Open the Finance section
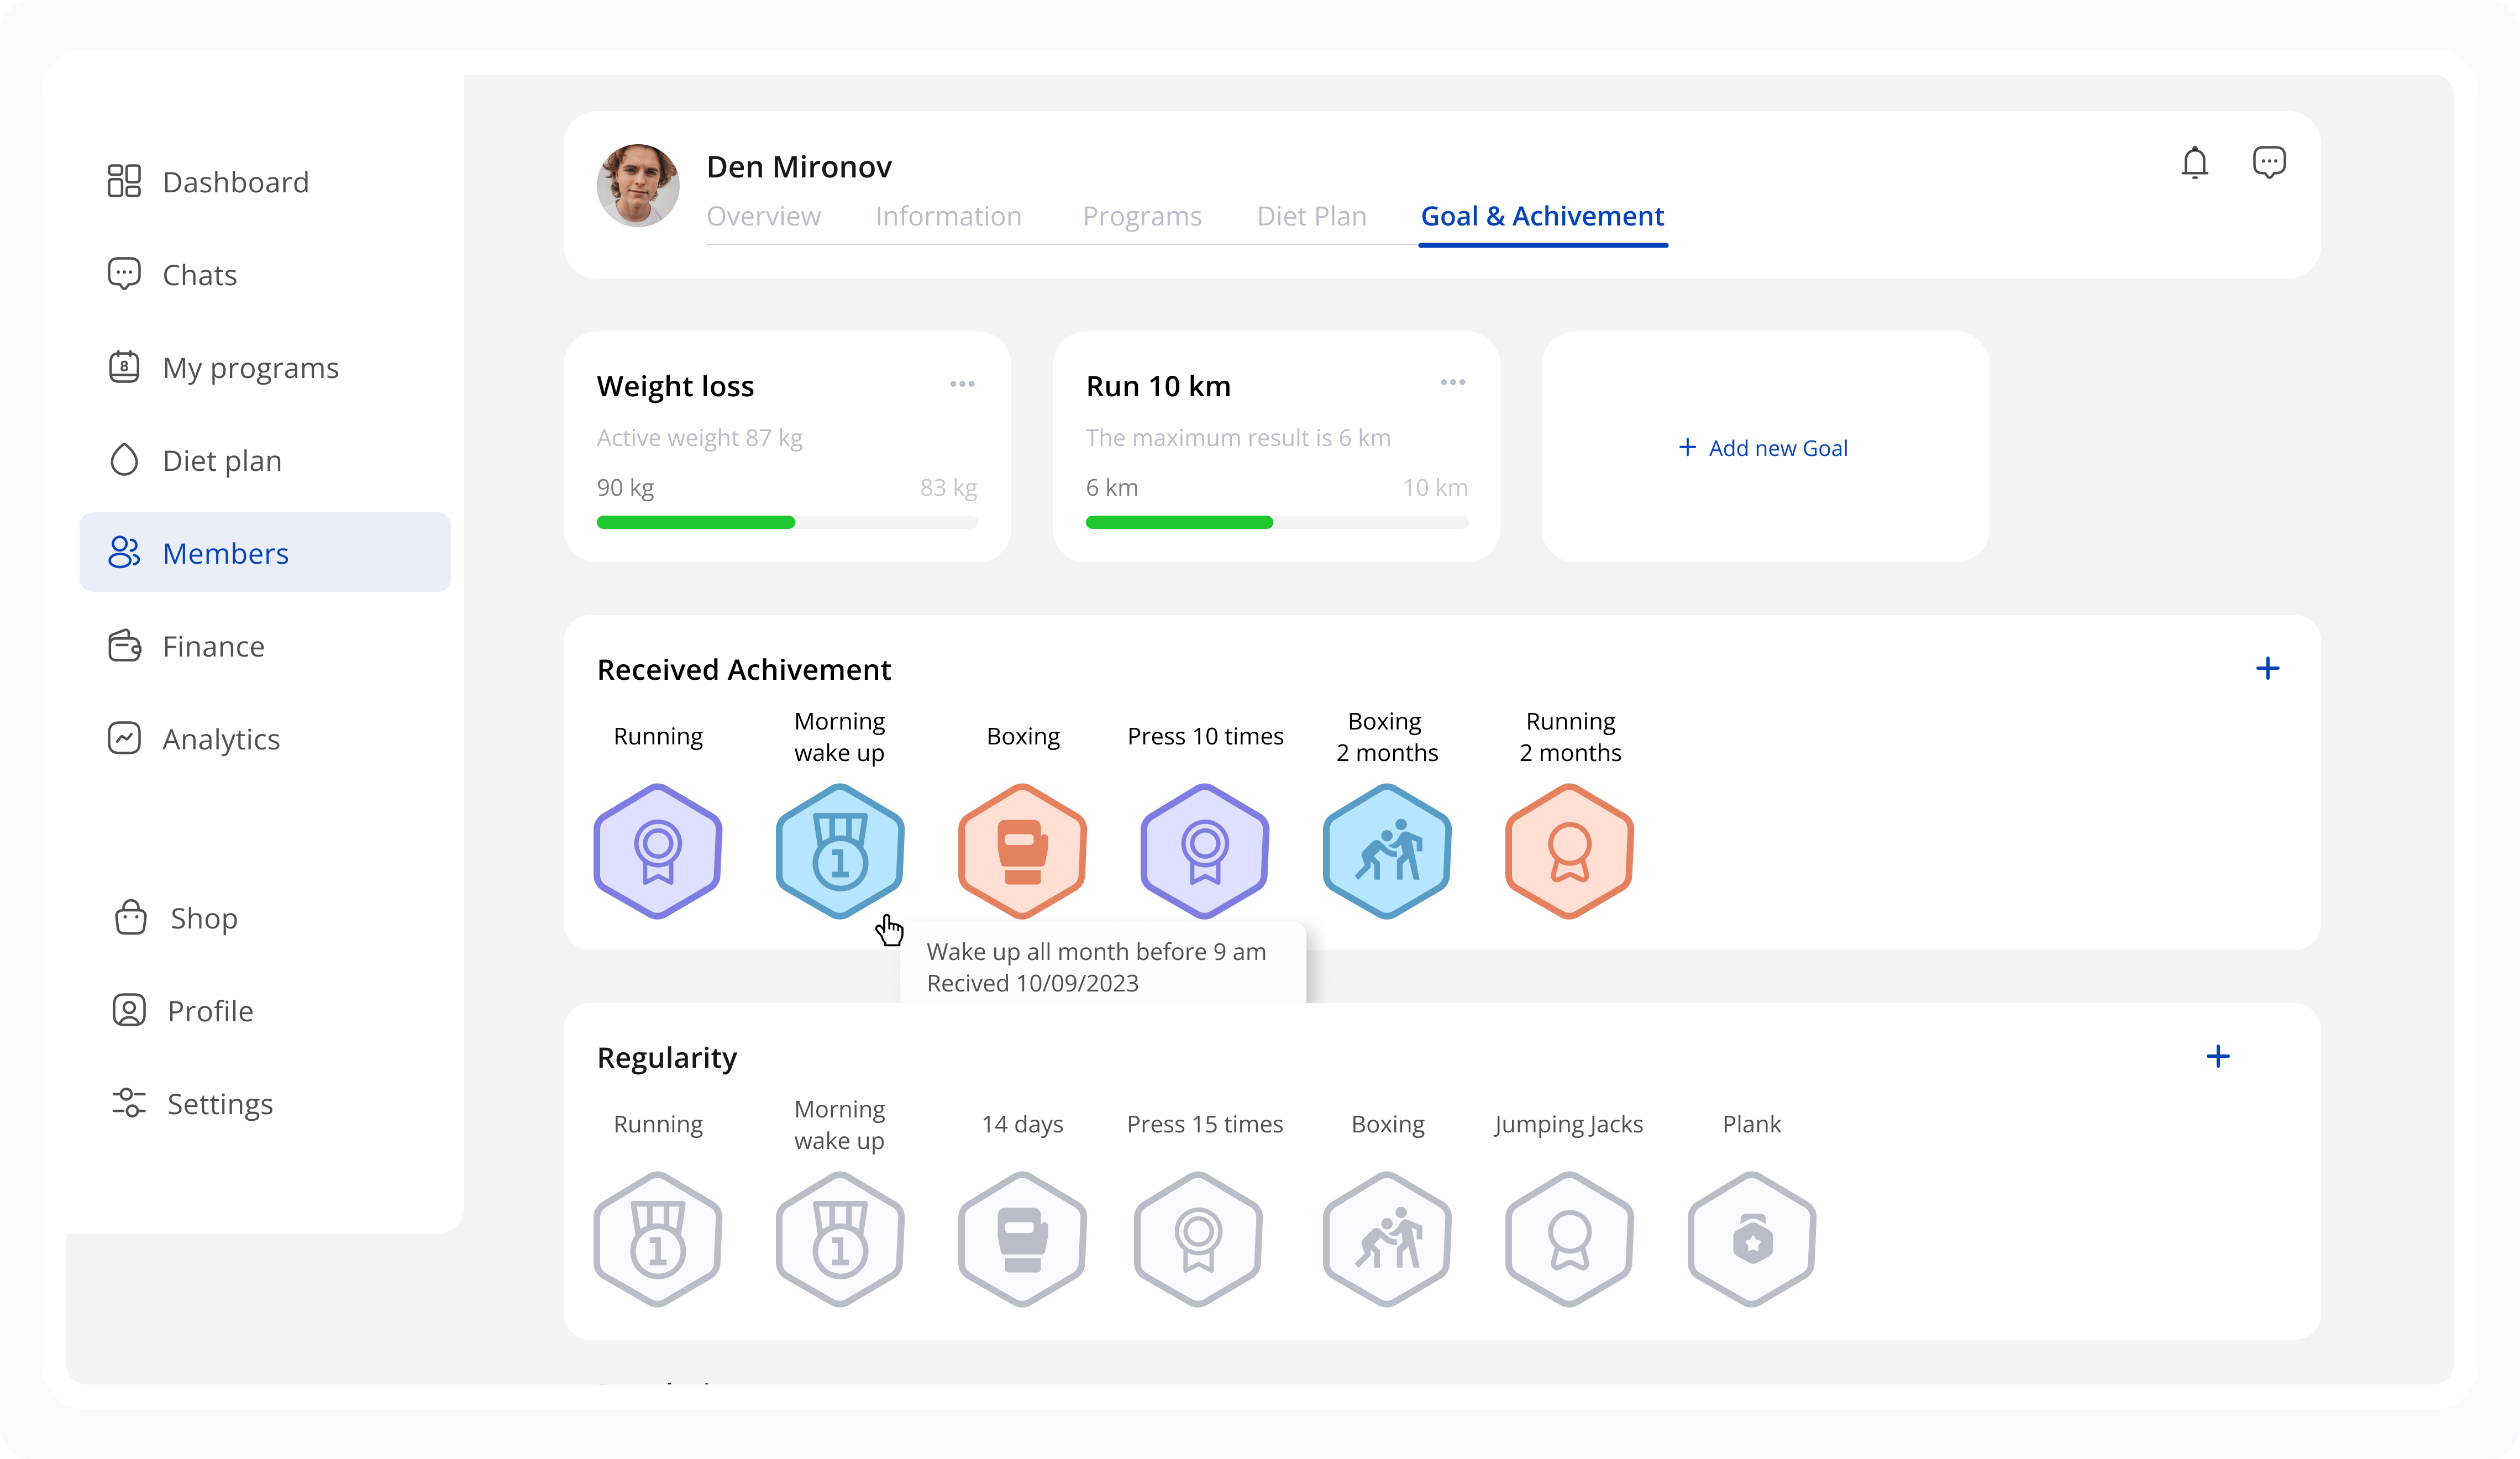This screenshot has width=2520, height=1459. click(212, 646)
